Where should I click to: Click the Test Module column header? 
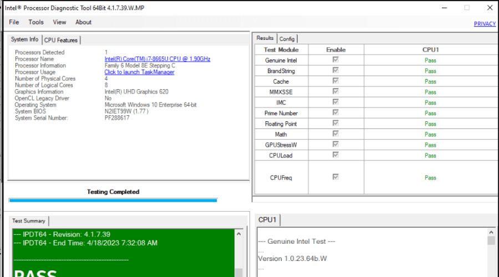coord(281,50)
